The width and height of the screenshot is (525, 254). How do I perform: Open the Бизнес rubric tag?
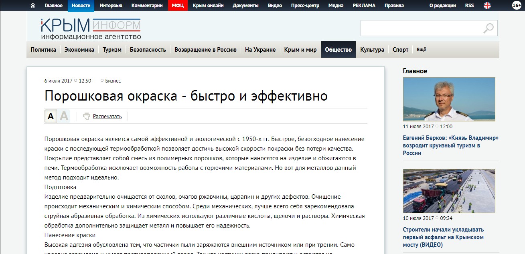click(113, 81)
